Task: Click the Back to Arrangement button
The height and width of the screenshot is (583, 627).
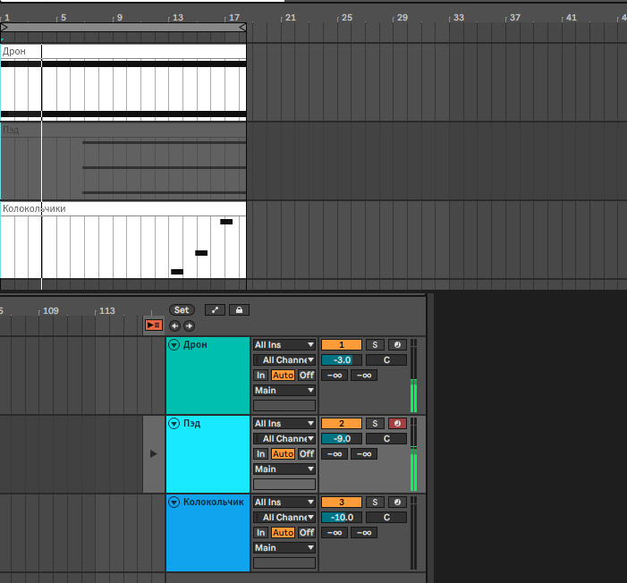Action: coord(153,325)
